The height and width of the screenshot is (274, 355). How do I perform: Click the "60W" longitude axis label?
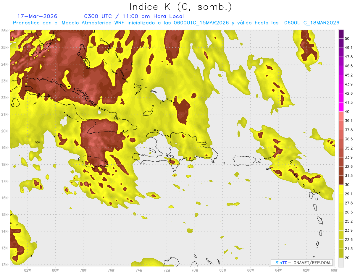[334, 270]
